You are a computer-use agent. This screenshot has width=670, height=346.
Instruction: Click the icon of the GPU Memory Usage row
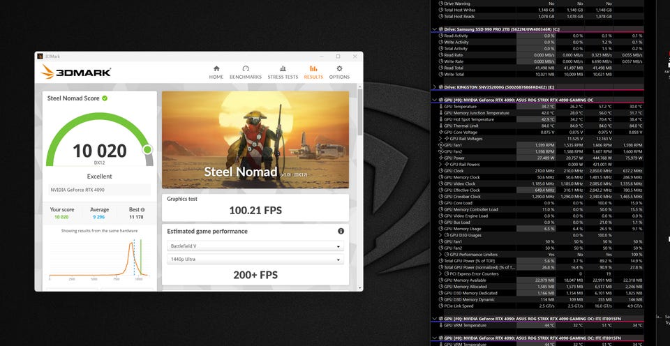click(441, 229)
